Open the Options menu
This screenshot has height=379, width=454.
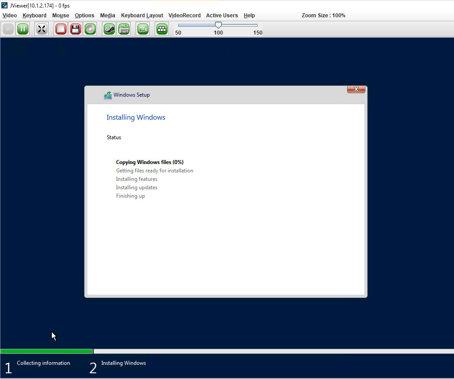[x=85, y=16]
